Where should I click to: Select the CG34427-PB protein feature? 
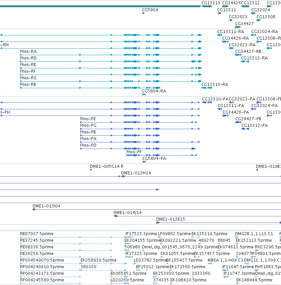(238, 122)
